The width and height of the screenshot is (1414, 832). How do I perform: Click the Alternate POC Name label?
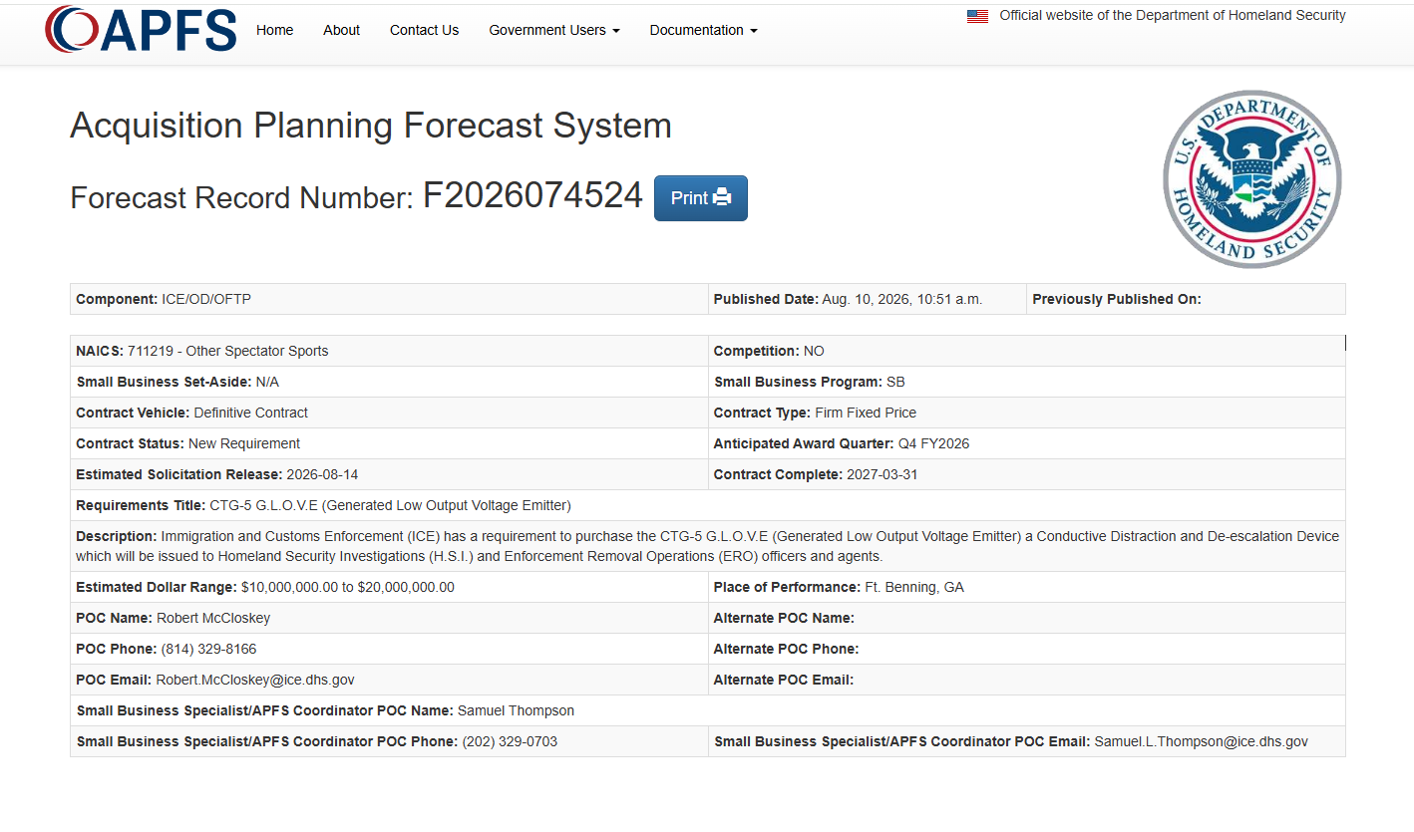[784, 618]
